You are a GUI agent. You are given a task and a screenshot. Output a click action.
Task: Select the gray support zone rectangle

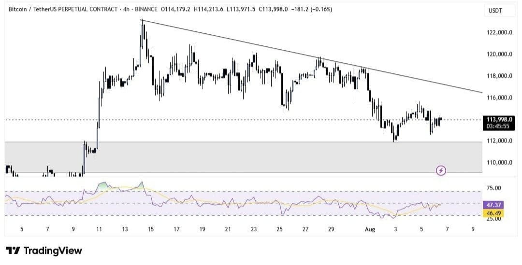[x=243, y=157]
